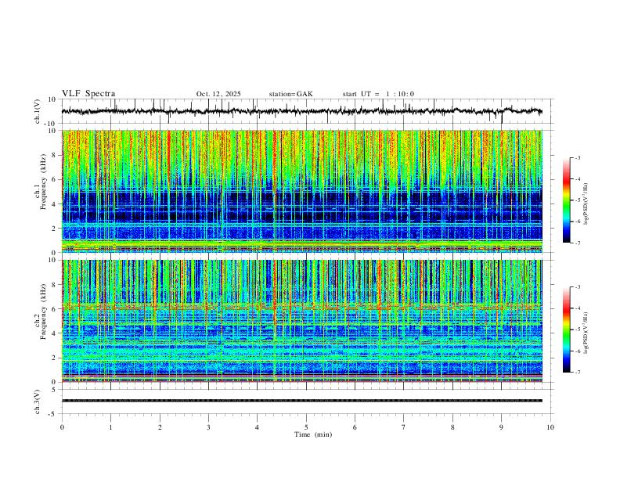Click the "ch.1(V)" waveform axis label

pyautogui.click(x=38, y=111)
